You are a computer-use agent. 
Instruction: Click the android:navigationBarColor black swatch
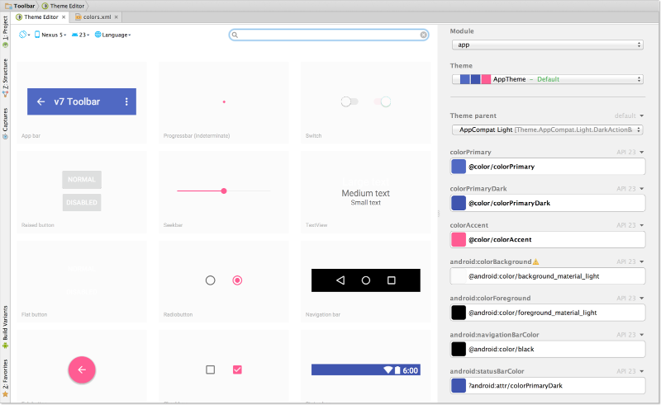459,349
